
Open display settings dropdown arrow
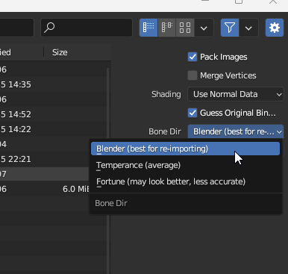tap(204, 28)
